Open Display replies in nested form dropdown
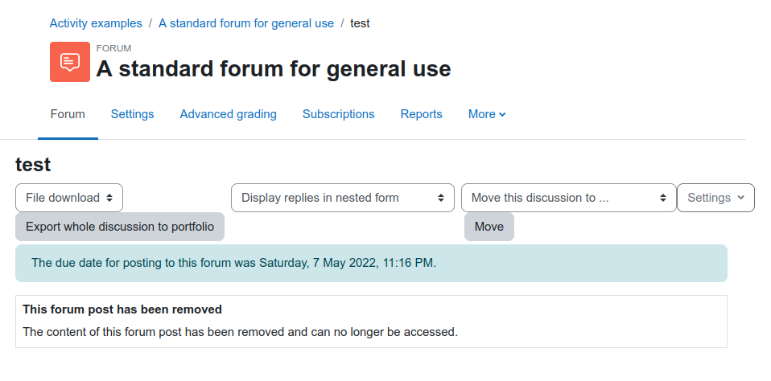The height and width of the screenshot is (381, 771). tap(343, 198)
